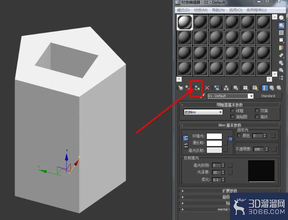Click 高光反射 specular color swatch
This screenshot has height=220, width=288.
click(x=214, y=150)
